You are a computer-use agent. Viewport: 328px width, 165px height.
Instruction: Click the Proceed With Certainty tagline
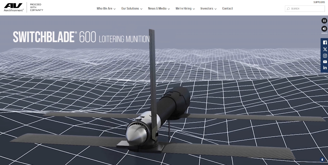[x=36, y=7]
